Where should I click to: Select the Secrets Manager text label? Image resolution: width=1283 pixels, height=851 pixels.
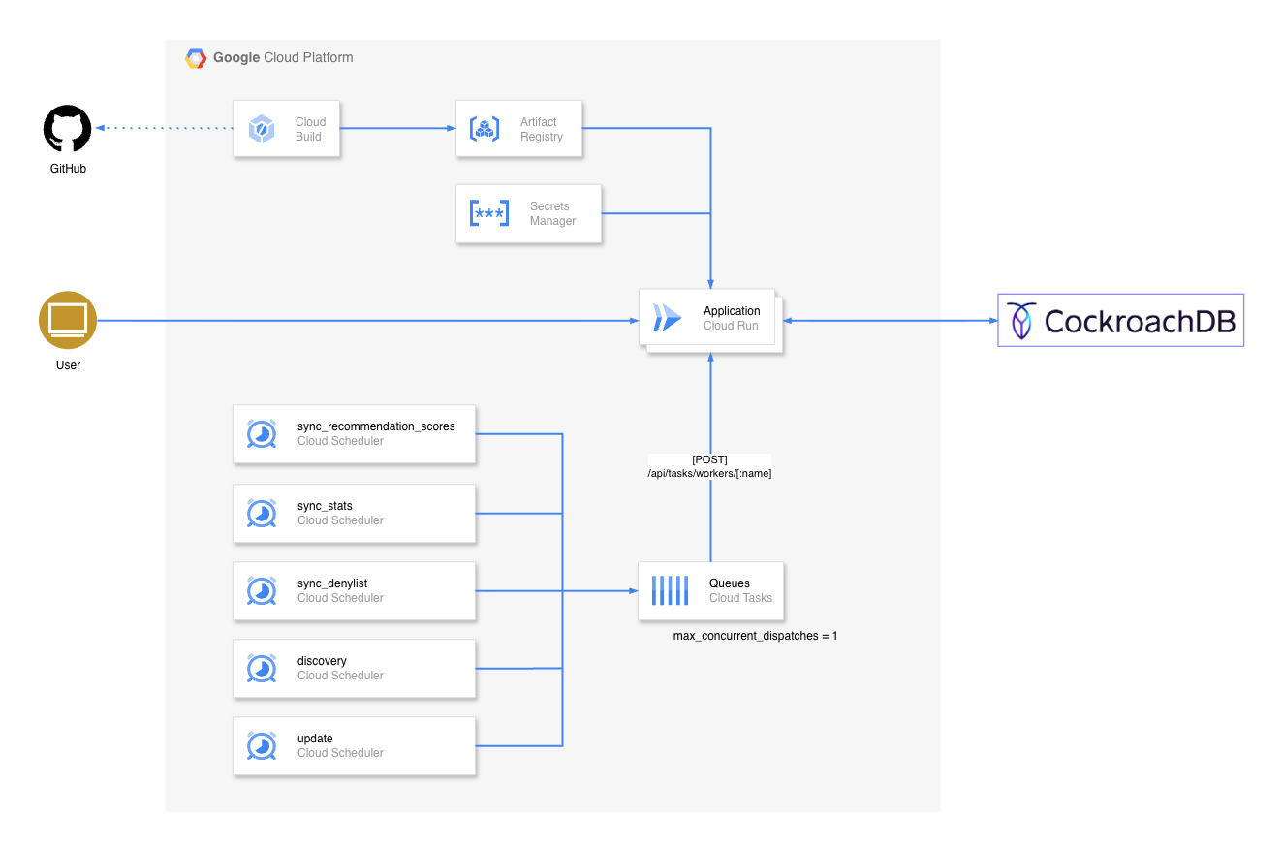(552, 213)
